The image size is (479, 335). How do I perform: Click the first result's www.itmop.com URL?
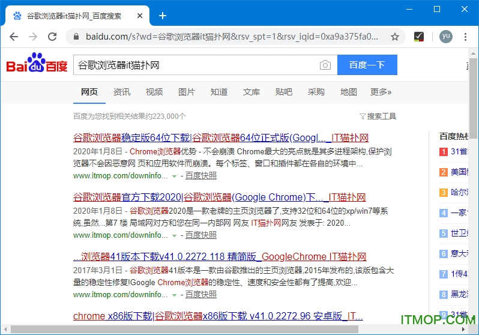click(121, 176)
